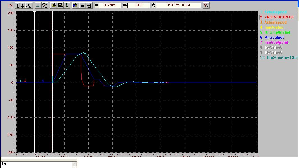Click the @ cursor position field
299x168 pixels.
[x=178, y=5]
